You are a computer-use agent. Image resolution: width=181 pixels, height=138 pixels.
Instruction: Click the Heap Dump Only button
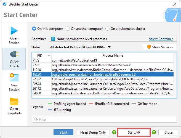tap(93, 132)
